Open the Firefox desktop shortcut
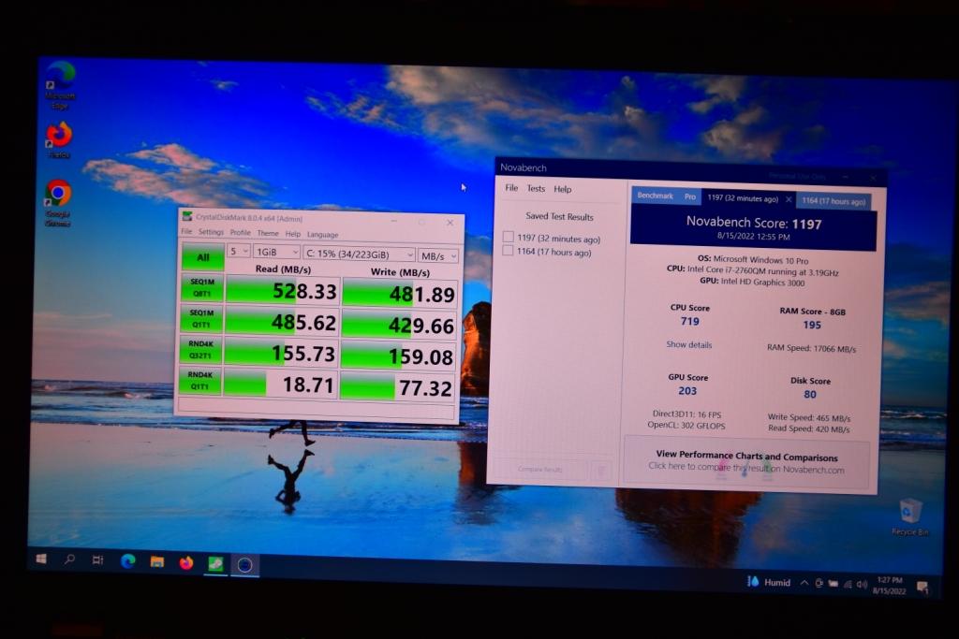Screen dimensions: 959x639 [x=59, y=141]
